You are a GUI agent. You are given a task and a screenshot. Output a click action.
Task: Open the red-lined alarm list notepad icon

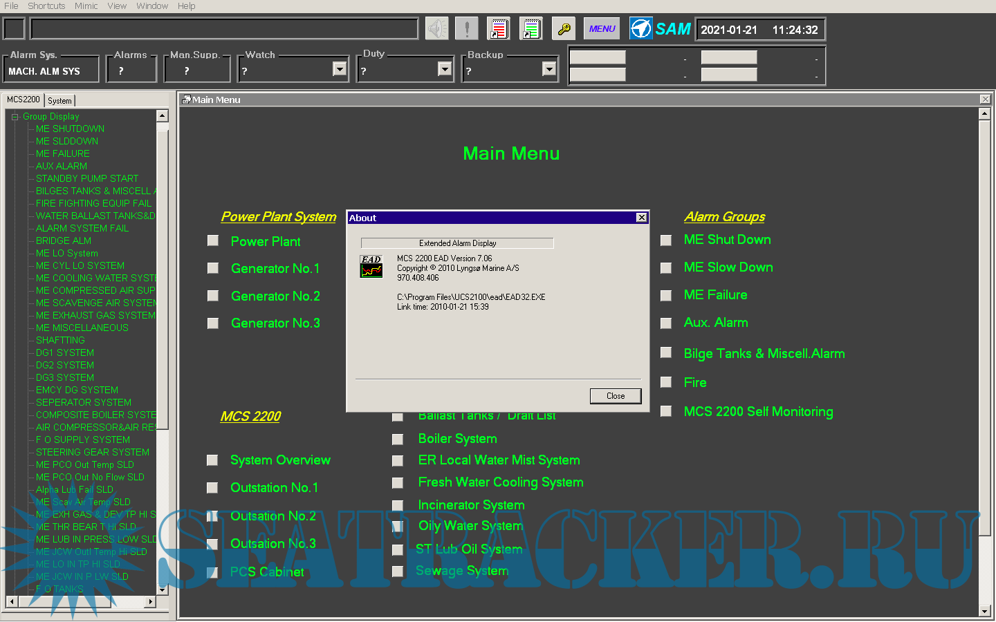[x=499, y=29]
